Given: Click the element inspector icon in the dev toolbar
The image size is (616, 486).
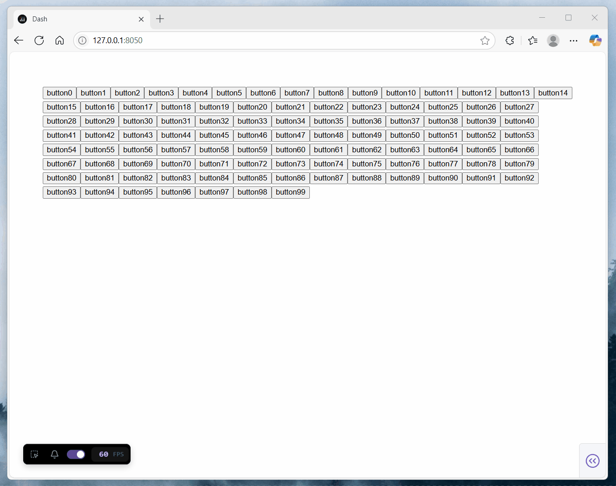Looking at the screenshot, I should (35, 454).
